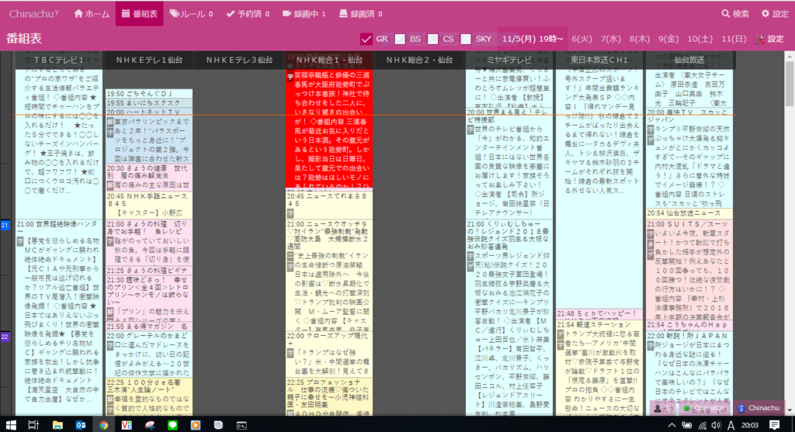The width and height of the screenshot is (795, 432).
Task: Open program 22:00 クローズアップ現代
Action: click(x=329, y=354)
